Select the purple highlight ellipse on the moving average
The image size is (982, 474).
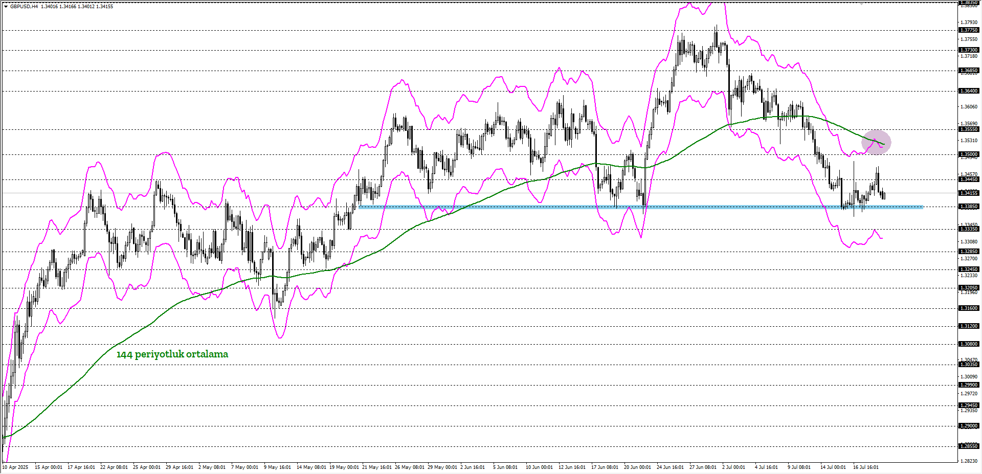(876, 143)
